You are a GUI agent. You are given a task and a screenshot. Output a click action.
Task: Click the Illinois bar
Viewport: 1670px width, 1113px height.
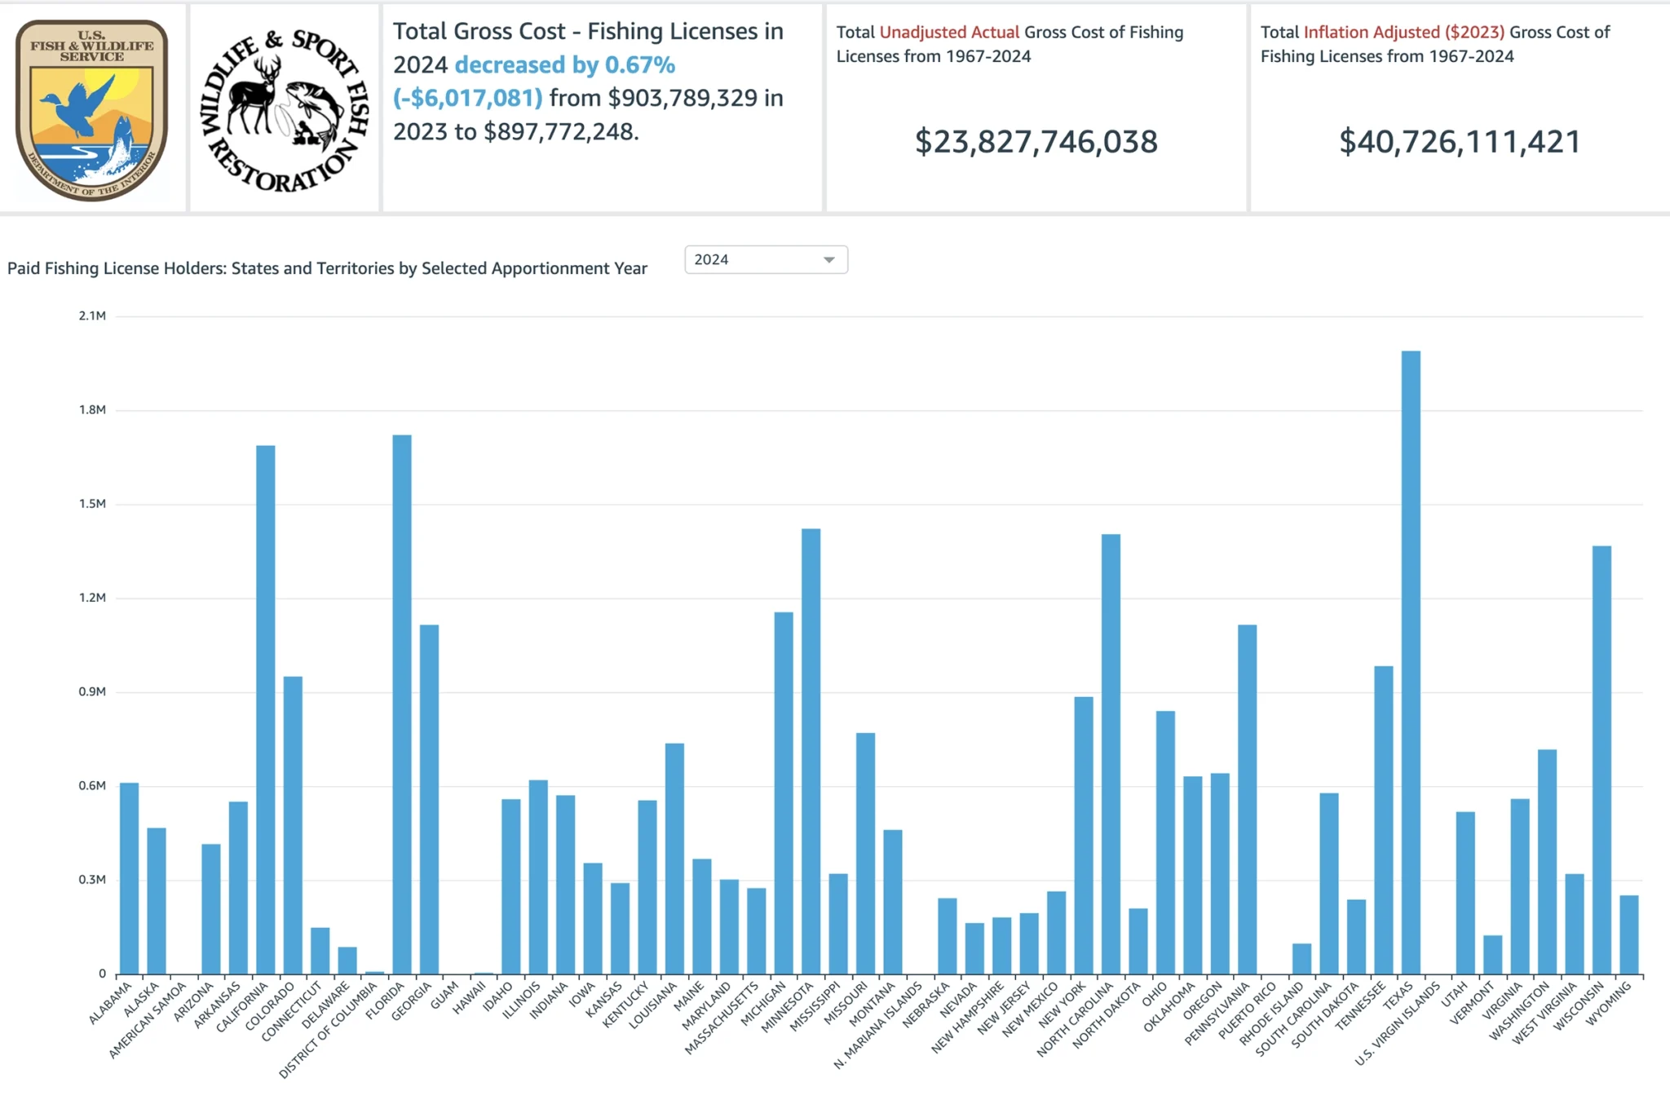(x=538, y=877)
